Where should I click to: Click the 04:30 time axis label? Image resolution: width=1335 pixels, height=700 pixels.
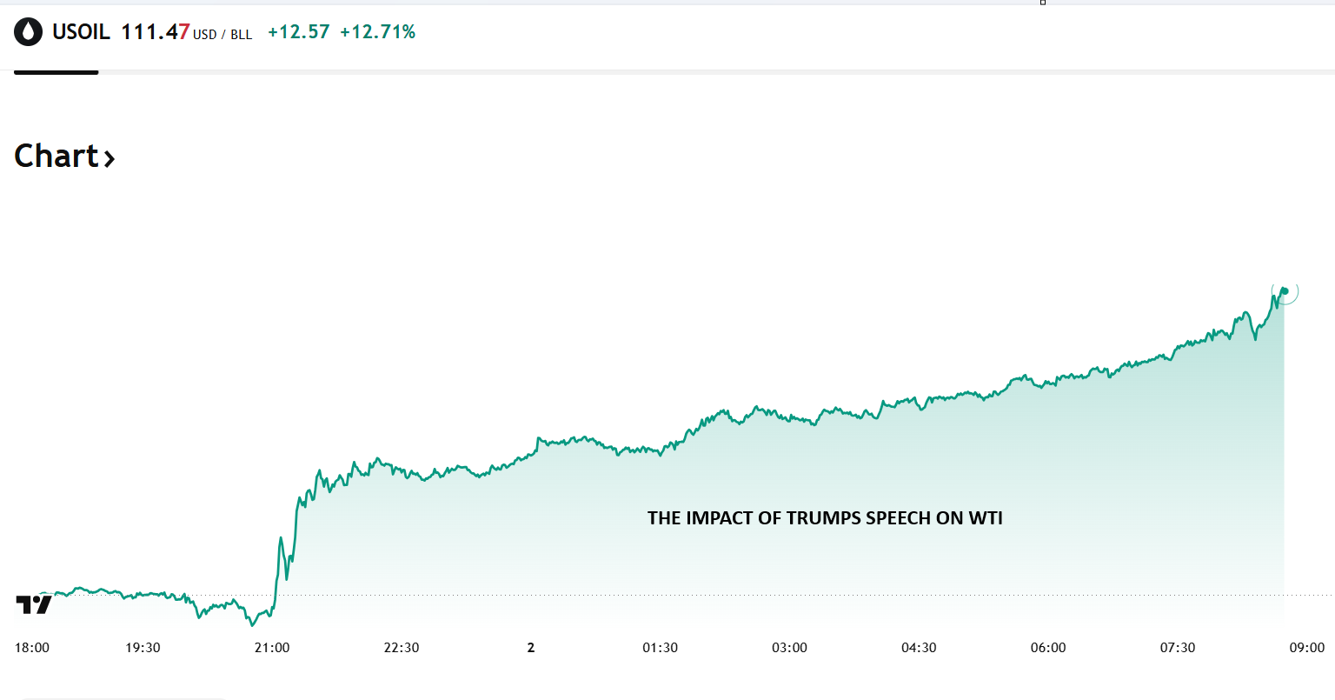[x=919, y=648]
